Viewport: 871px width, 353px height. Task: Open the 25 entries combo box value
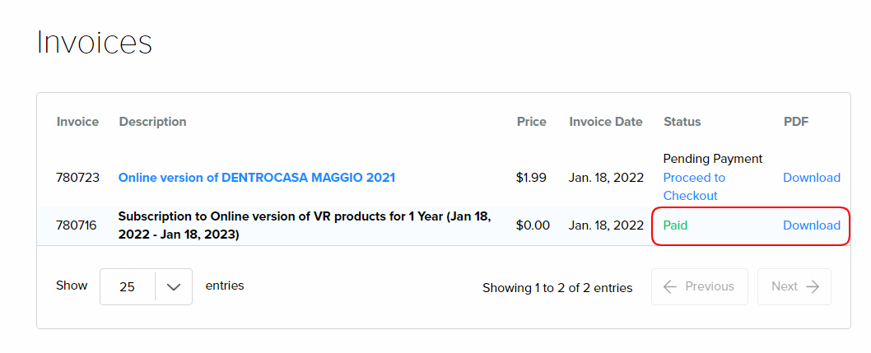(x=128, y=287)
